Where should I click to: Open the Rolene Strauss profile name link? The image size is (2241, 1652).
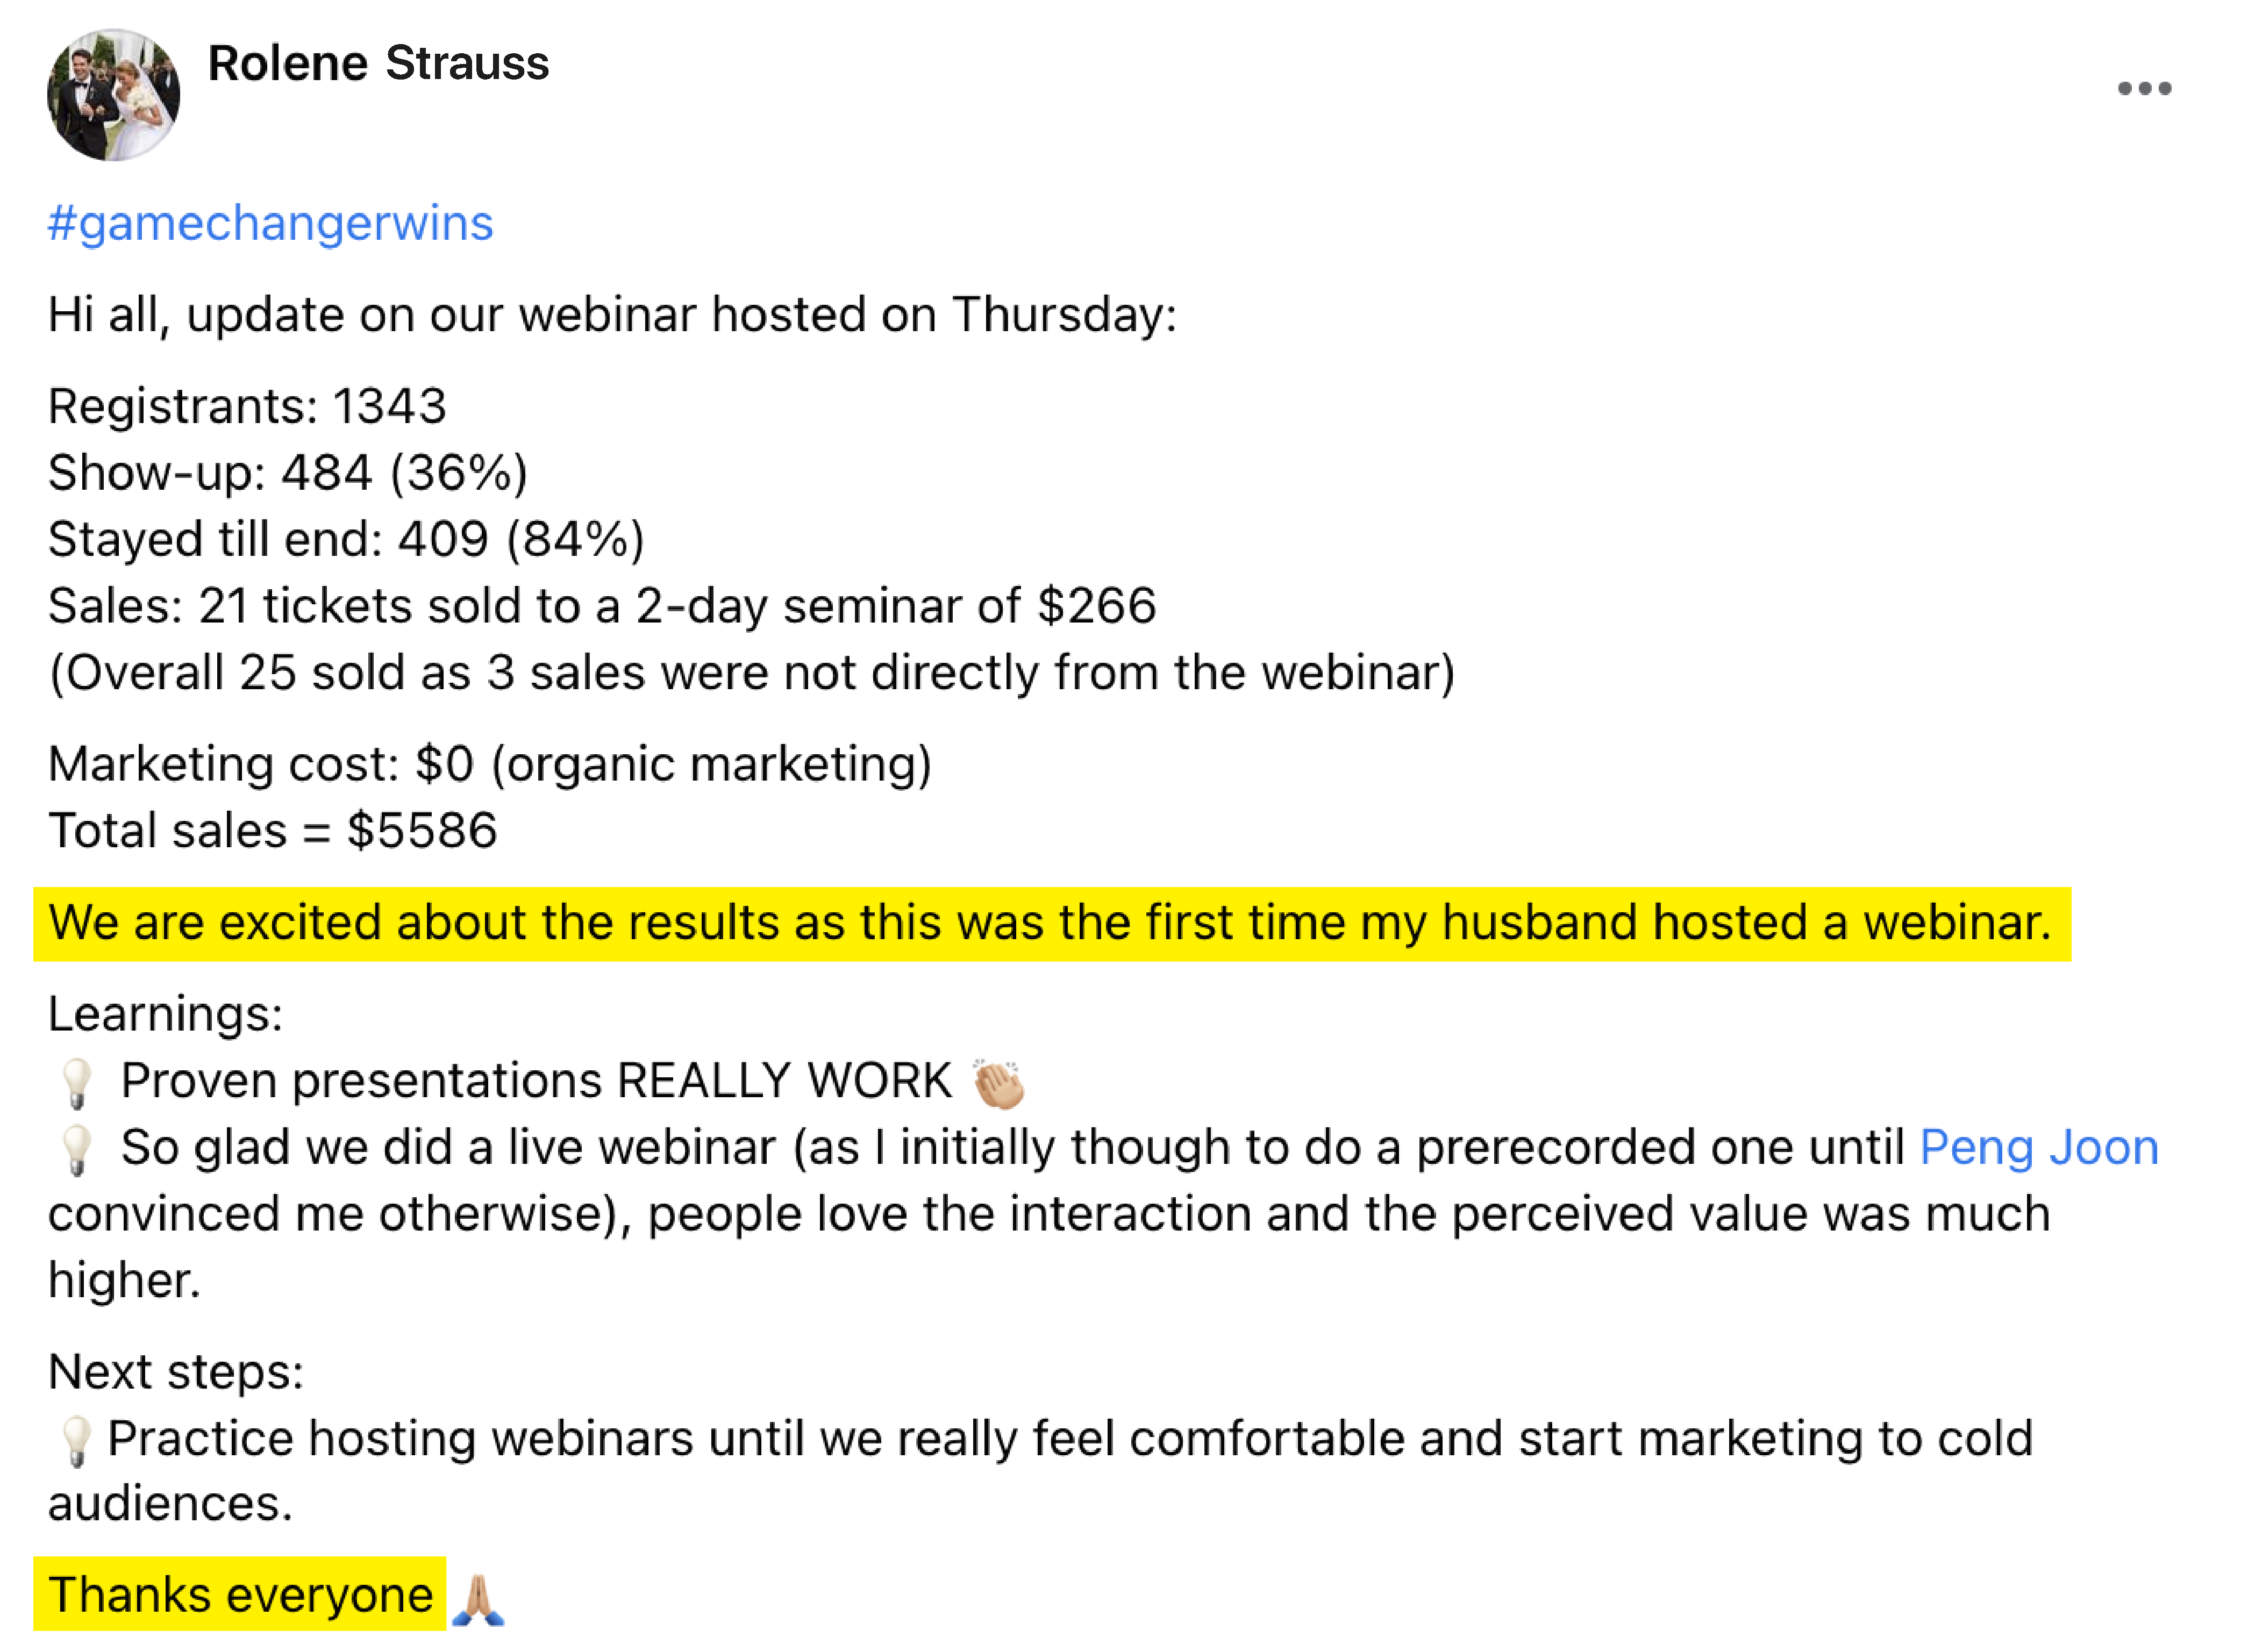tap(378, 63)
